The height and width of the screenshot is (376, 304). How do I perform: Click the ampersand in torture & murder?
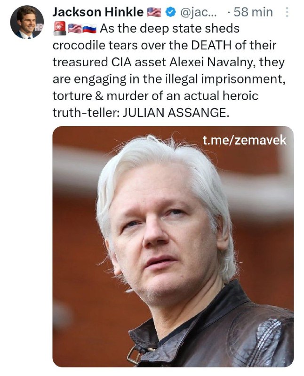point(99,96)
